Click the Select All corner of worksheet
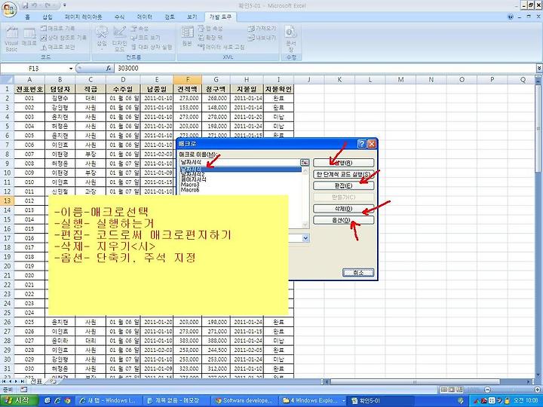Viewport: 543px width, 407px height. pyautogui.click(x=7, y=80)
